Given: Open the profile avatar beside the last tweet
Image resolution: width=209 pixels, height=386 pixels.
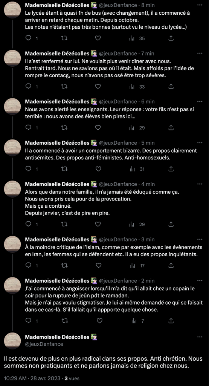Looking at the screenshot, I should pyautogui.click(x=12, y=341).
